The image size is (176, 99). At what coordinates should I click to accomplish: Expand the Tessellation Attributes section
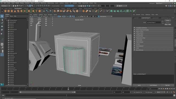tap(153, 28)
